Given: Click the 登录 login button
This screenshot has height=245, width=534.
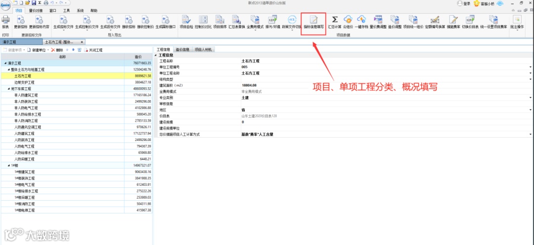Looking at the screenshot, I should (464, 3).
